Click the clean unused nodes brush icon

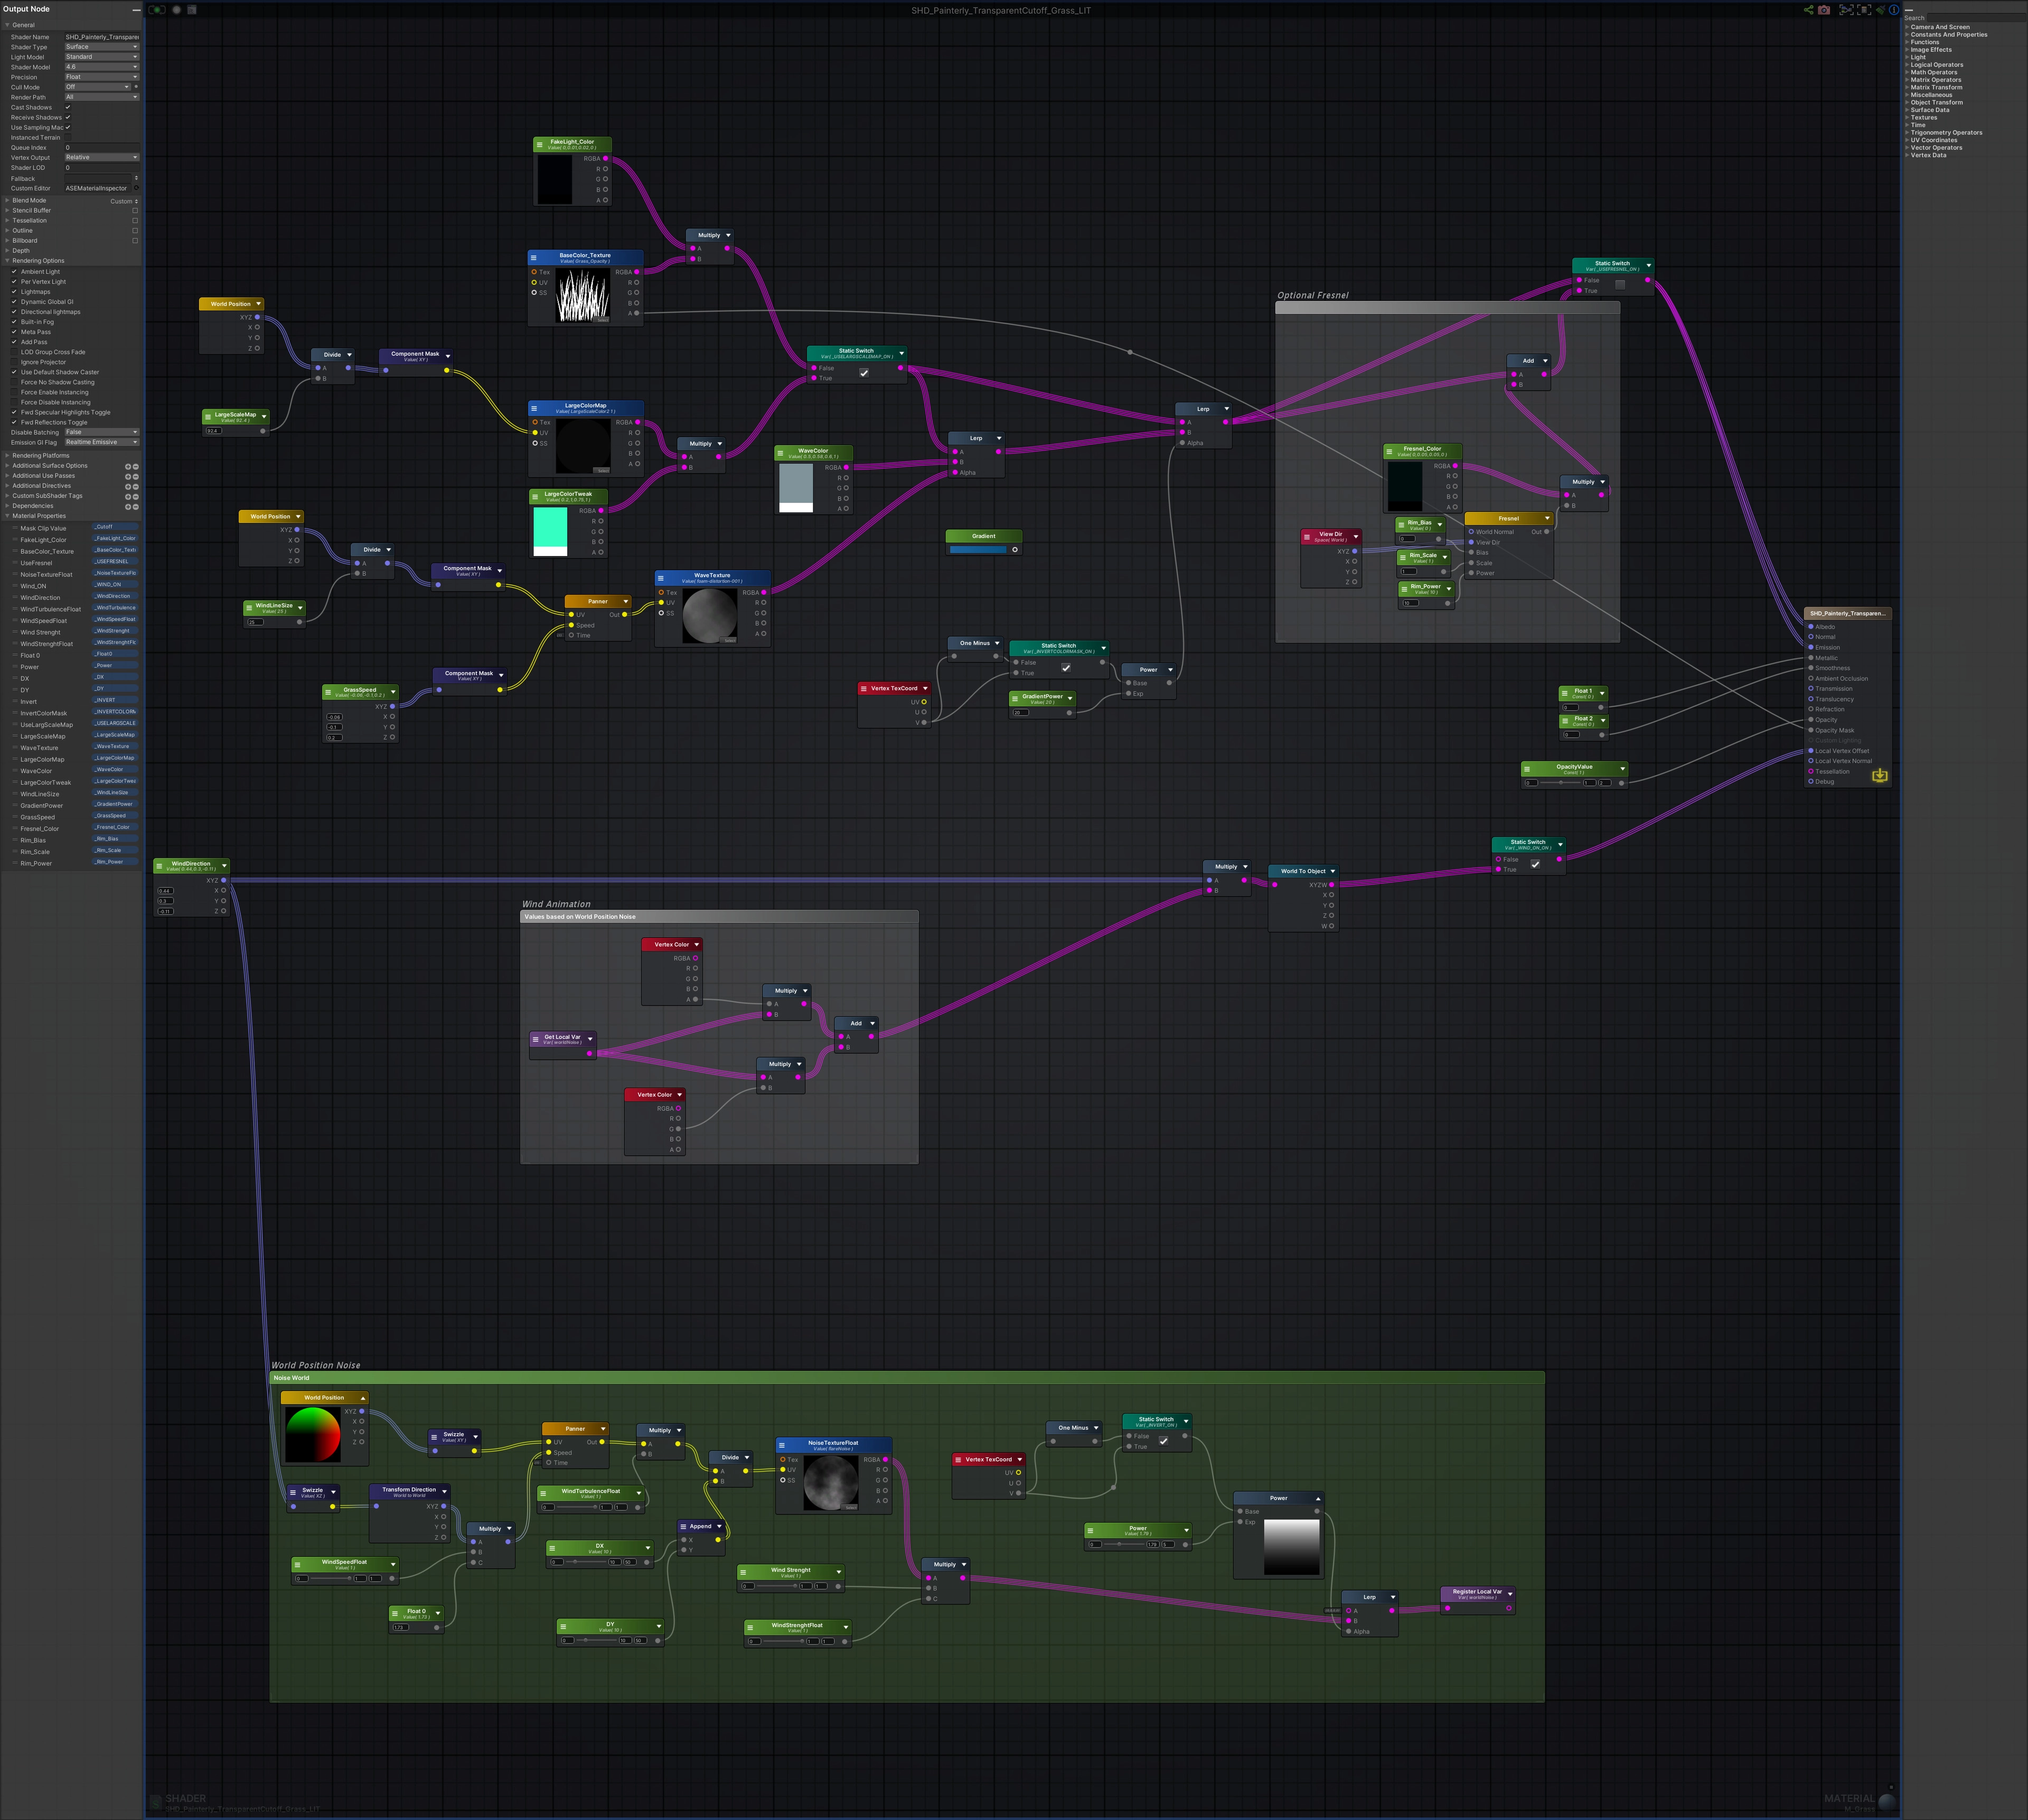tap(1881, 10)
